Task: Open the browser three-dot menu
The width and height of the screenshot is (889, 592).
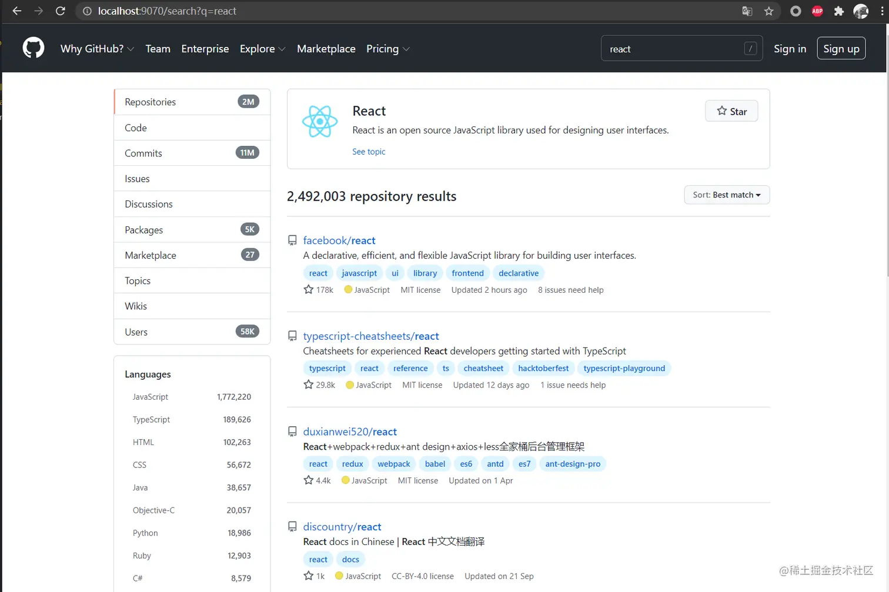Action: (882, 11)
